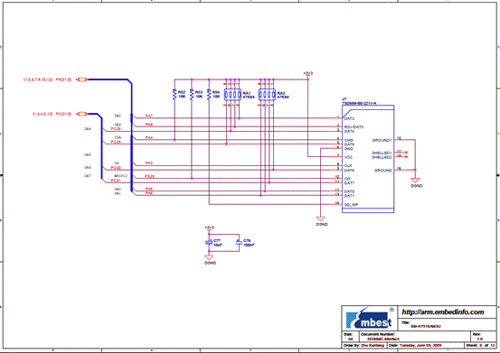Select the GROUND1 pin label
500x353 pixels.
[x=382, y=140]
